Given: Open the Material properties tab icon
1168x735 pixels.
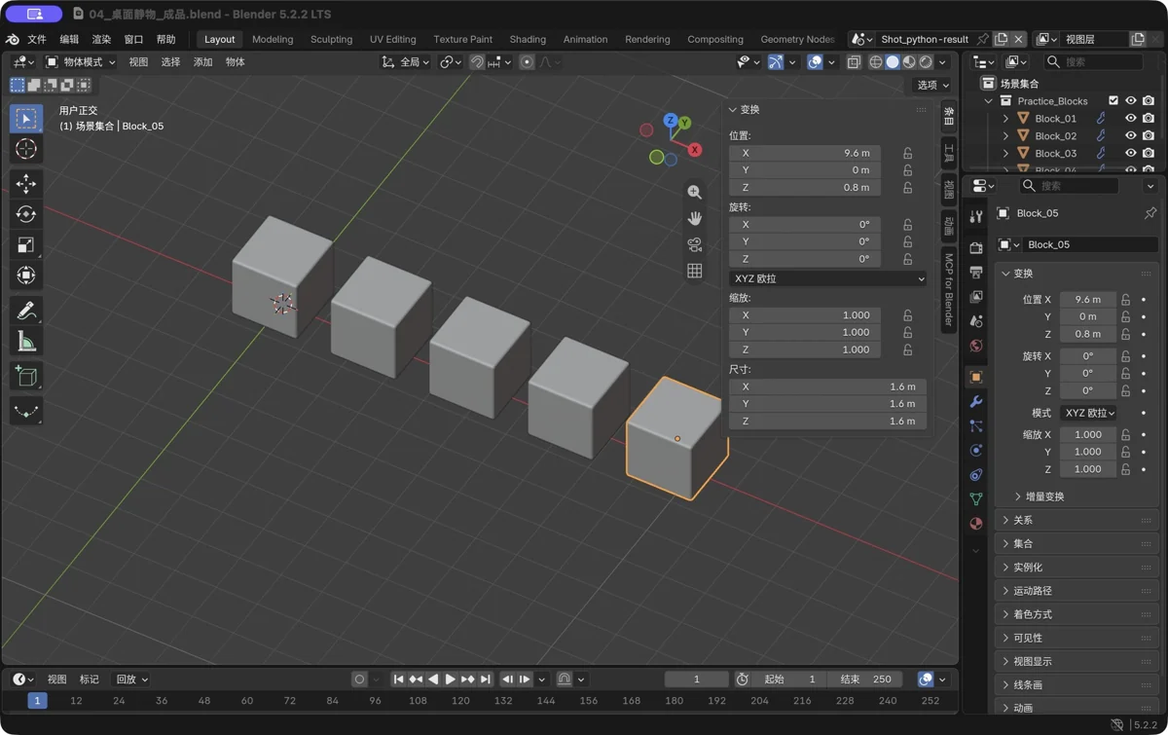Looking at the screenshot, I should [976, 524].
